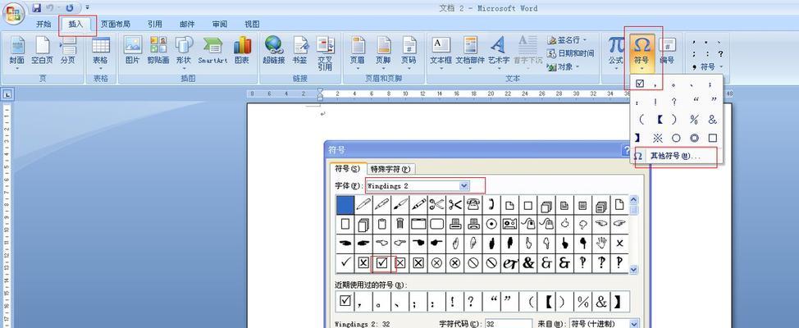Go to the 审阅 ribbon tab
799x328 pixels.
pos(220,24)
